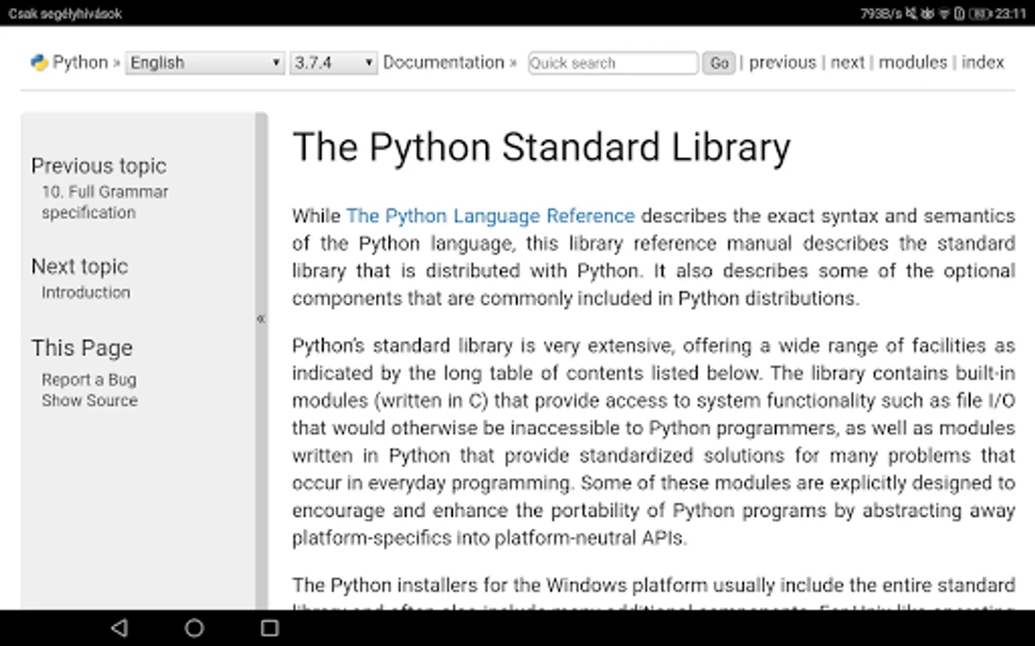Open the general index link
Screen dimensions: 1035x646
coord(983,62)
